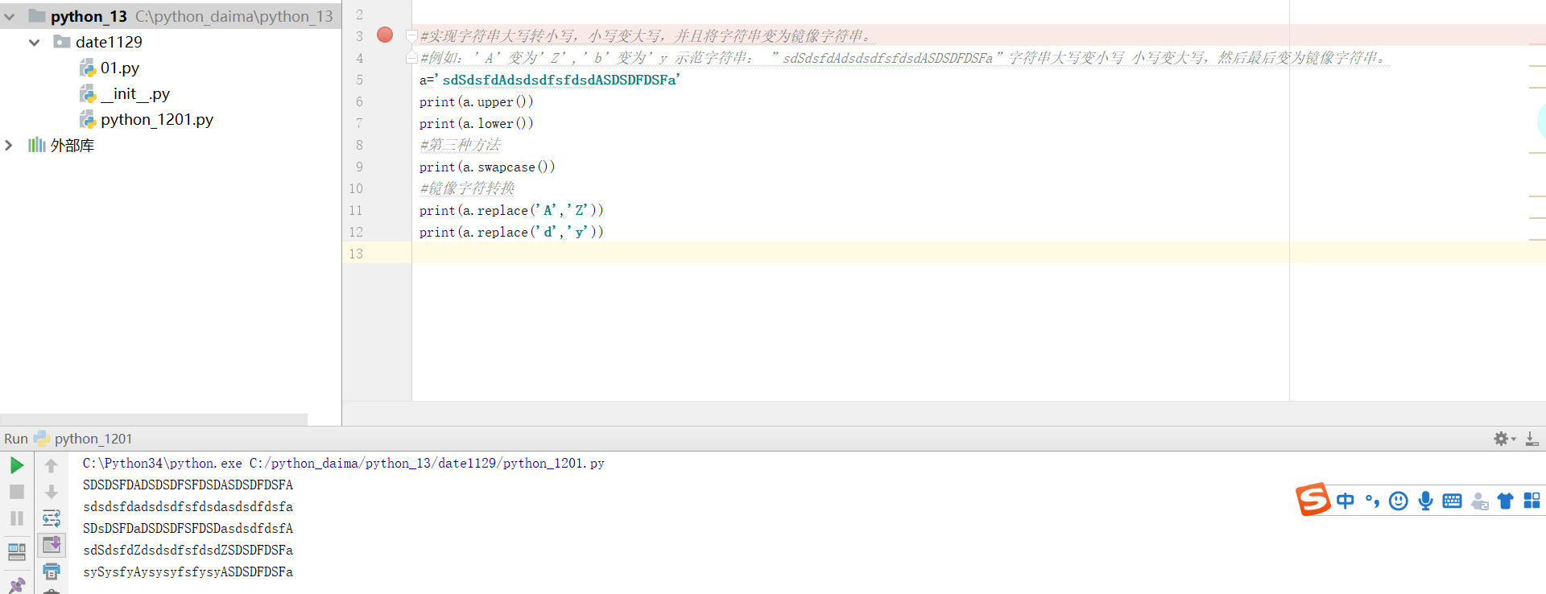Toggle scroll-to-end in the run console
The width and height of the screenshot is (1546, 594).
point(52,545)
